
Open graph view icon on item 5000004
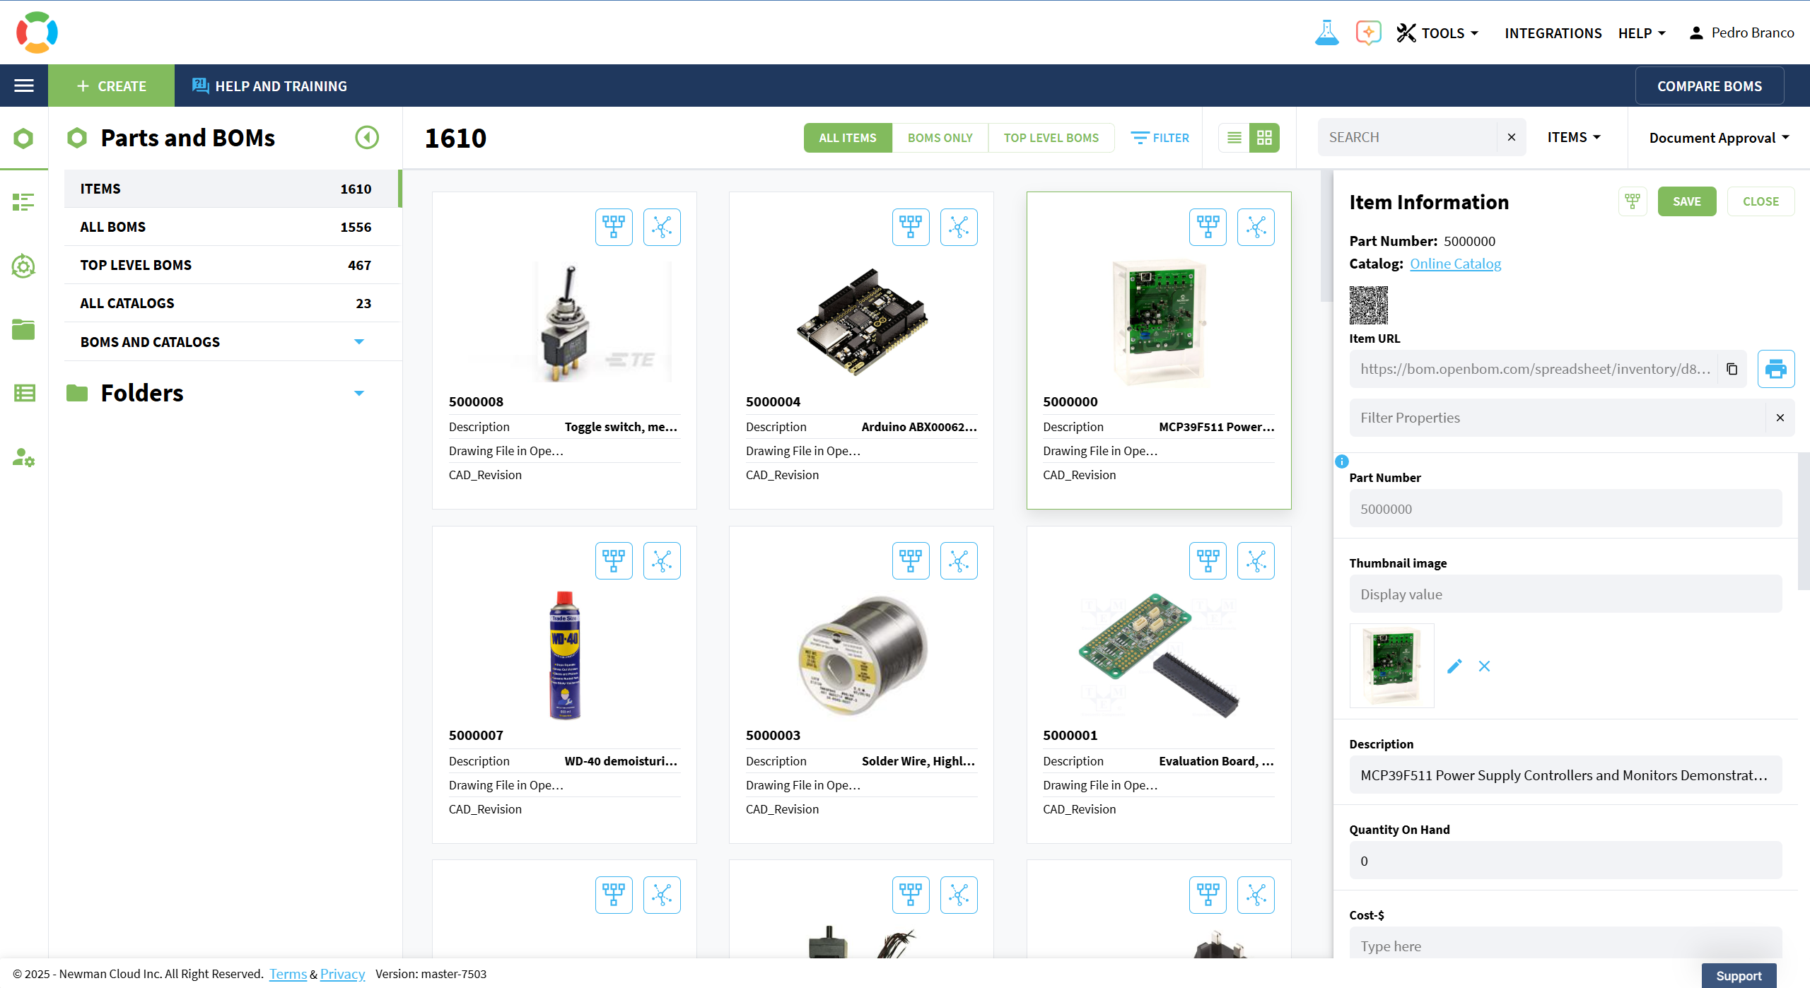click(x=959, y=227)
